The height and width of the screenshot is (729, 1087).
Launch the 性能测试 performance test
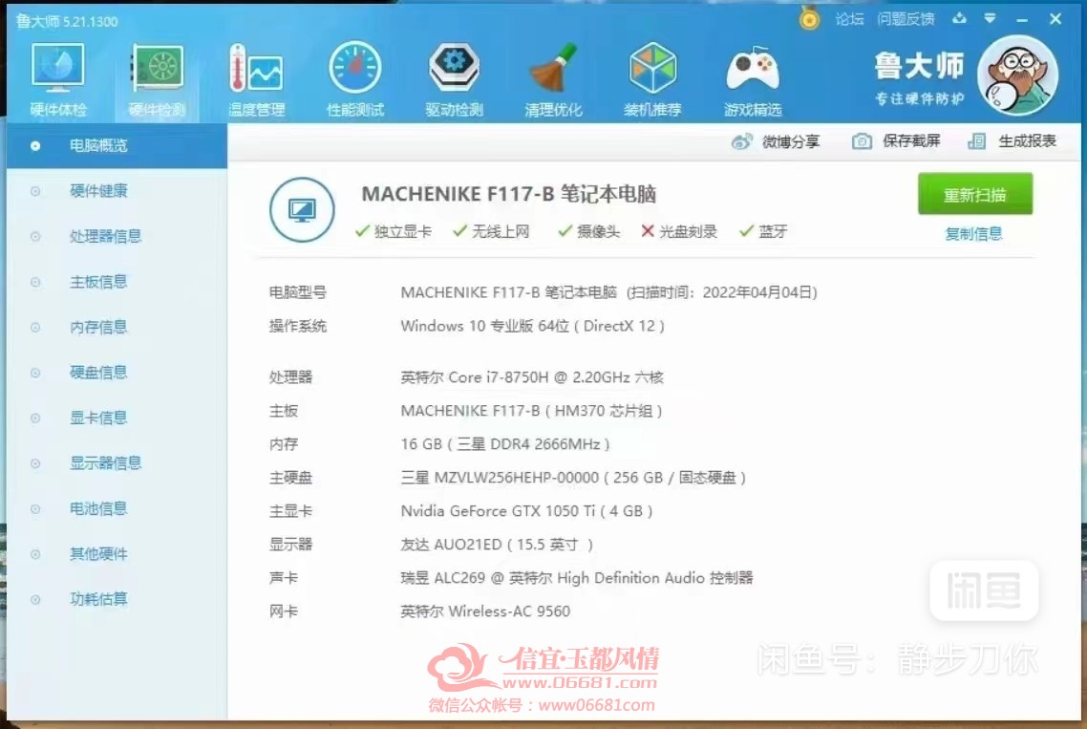pyautogui.click(x=355, y=79)
